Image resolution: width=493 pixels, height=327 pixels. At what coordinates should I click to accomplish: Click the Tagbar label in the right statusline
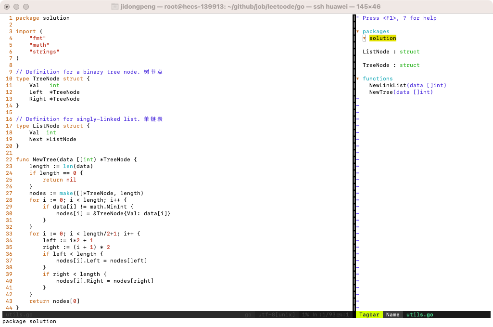[369, 314]
